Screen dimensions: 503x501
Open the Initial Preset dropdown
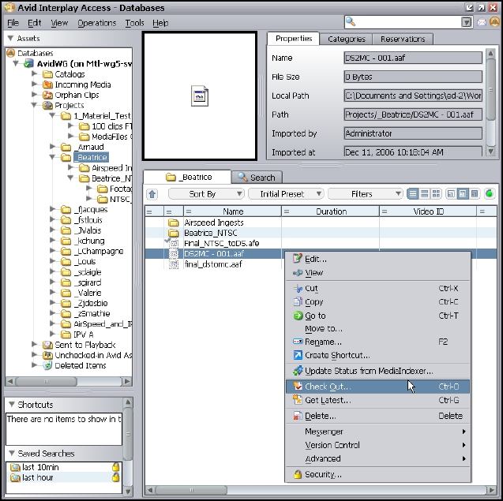tap(286, 194)
